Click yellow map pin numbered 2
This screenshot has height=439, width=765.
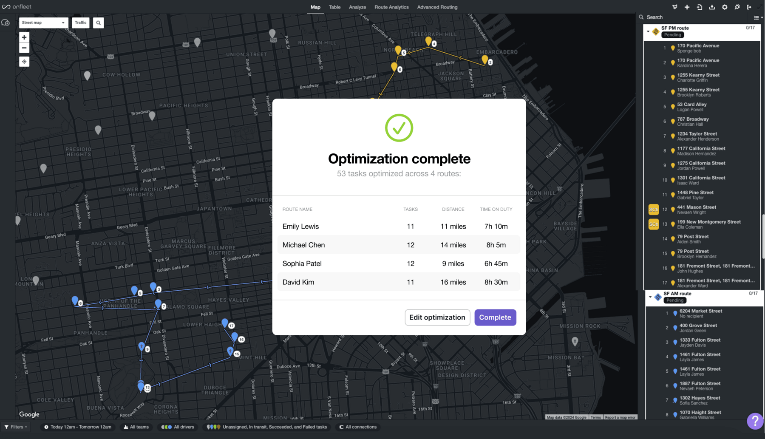tap(485, 59)
